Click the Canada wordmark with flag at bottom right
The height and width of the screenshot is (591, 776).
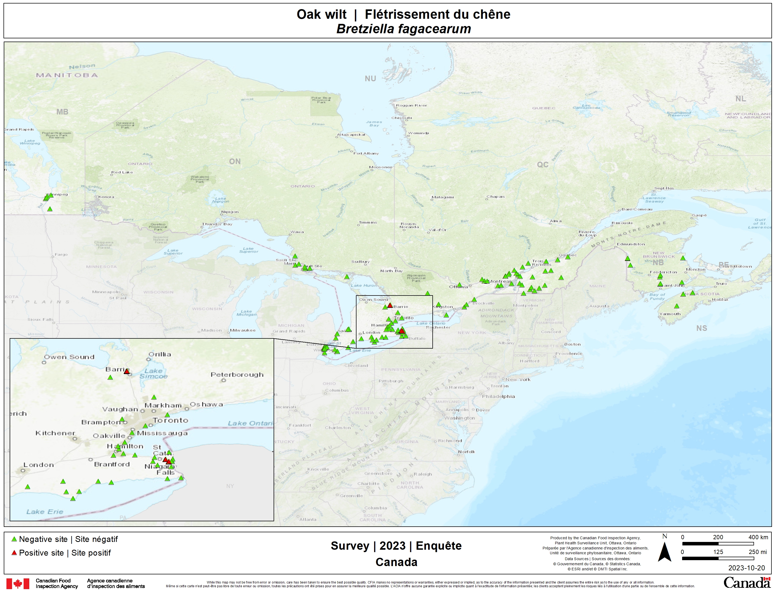[x=747, y=583]
